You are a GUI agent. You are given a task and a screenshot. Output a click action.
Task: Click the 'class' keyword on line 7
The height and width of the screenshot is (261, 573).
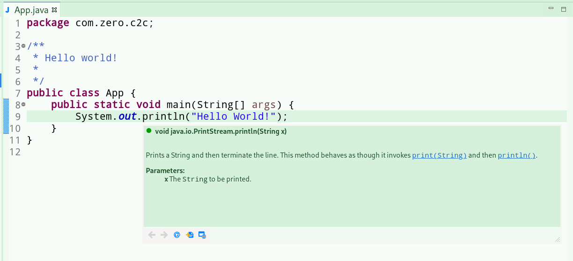(85, 93)
